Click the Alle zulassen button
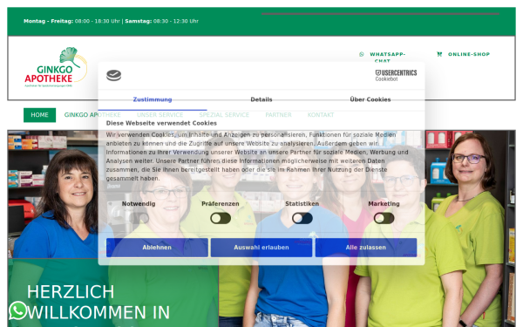This screenshot has width=523, height=327. (x=366, y=248)
